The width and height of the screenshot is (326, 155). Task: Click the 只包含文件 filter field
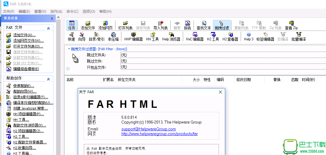coord(223,67)
